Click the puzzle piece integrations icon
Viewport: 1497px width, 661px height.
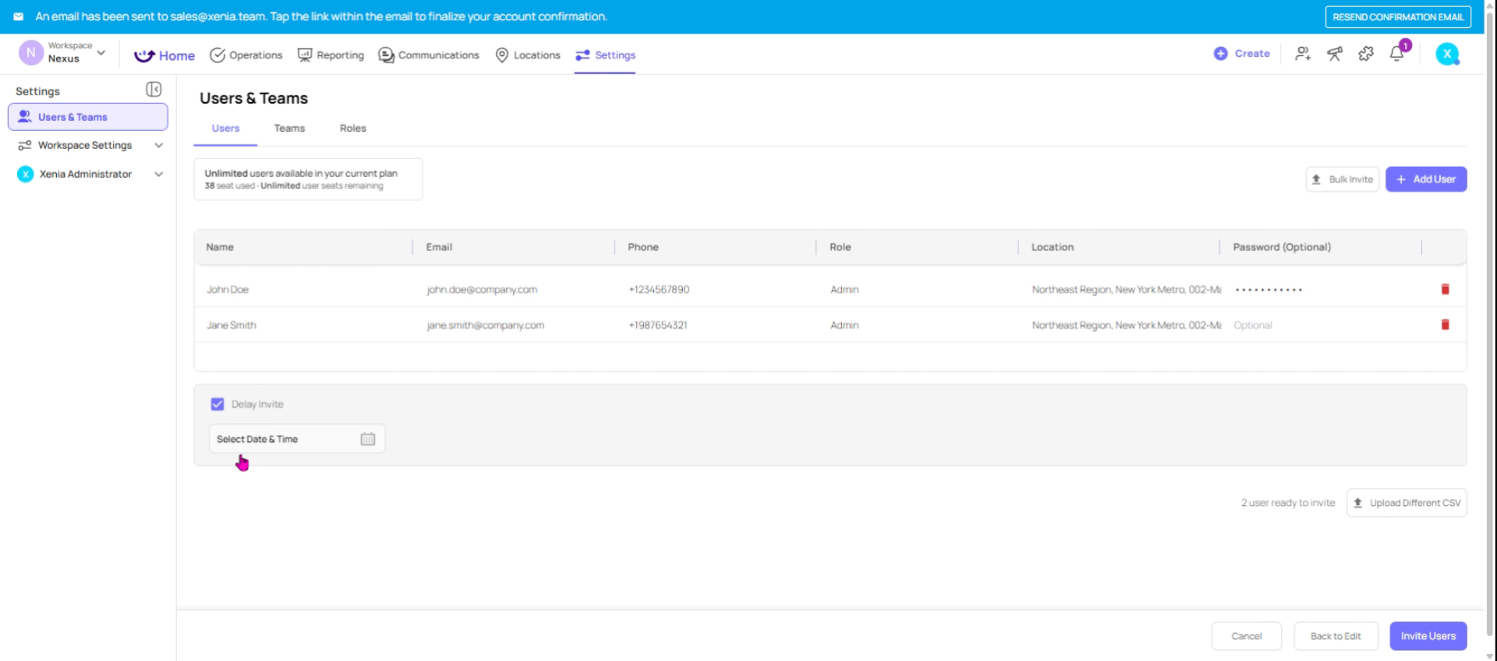coord(1366,54)
